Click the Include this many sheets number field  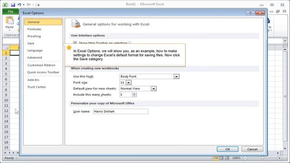pos(126,95)
